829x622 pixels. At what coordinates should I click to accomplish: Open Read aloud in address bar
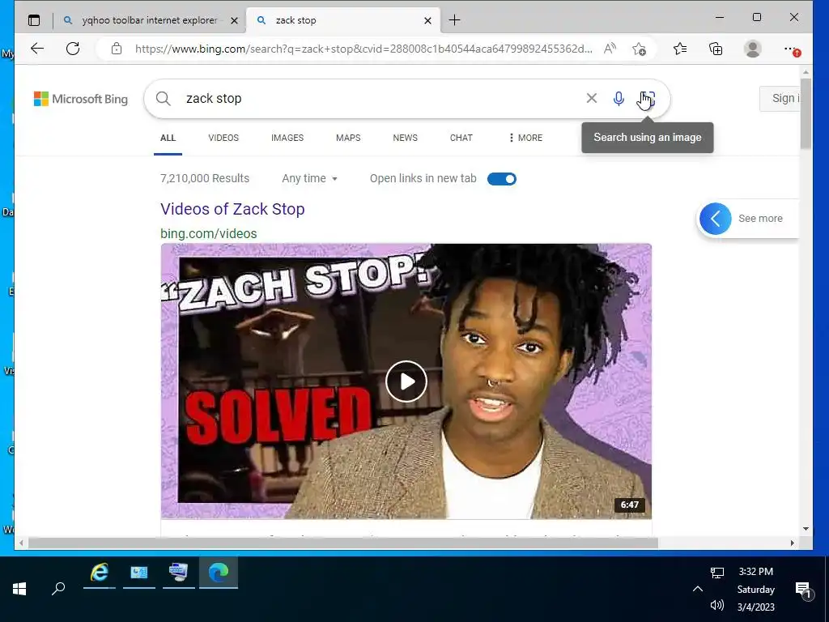[610, 49]
